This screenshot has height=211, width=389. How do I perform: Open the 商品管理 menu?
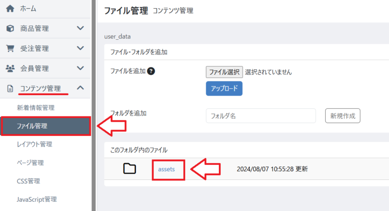pyautogui.click(x=35, y=29)
